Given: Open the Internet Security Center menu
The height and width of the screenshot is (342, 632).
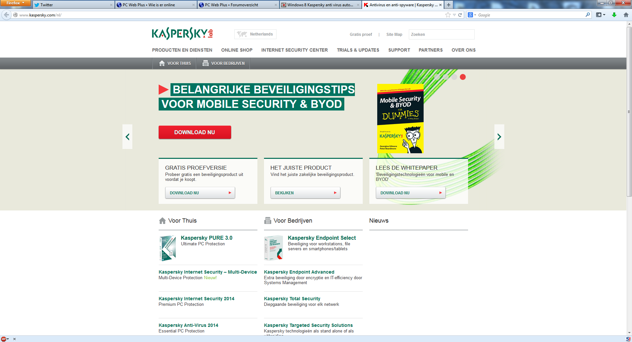Looking at the screenshot, I should coord(294,50).
